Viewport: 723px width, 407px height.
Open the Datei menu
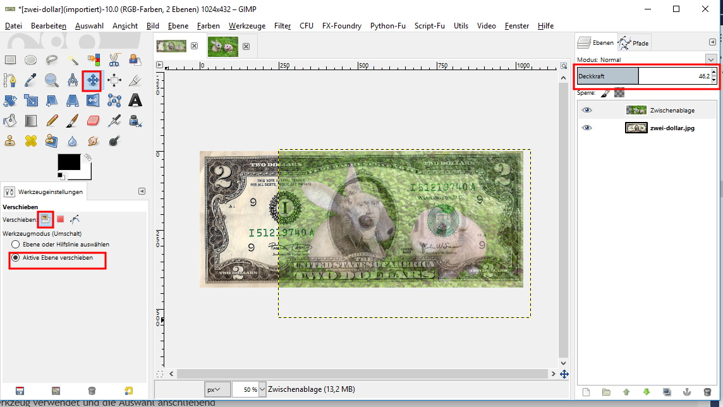tap(13, 26)
